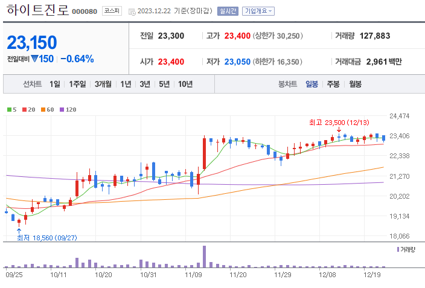425x288 pixels.
Task: Click the purple 120-day moving average swatch
Action: coord(62,109)
